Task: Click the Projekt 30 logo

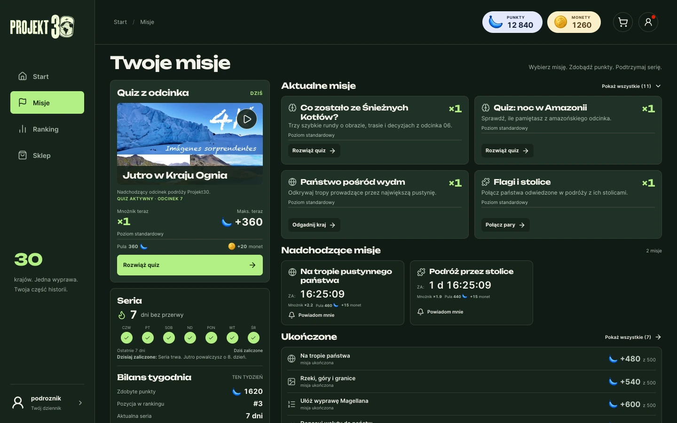Action: pyautogui.click(x=42, y=27)
